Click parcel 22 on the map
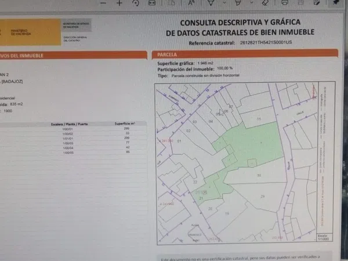Screen dimensions: 348x261 point(195,182)
